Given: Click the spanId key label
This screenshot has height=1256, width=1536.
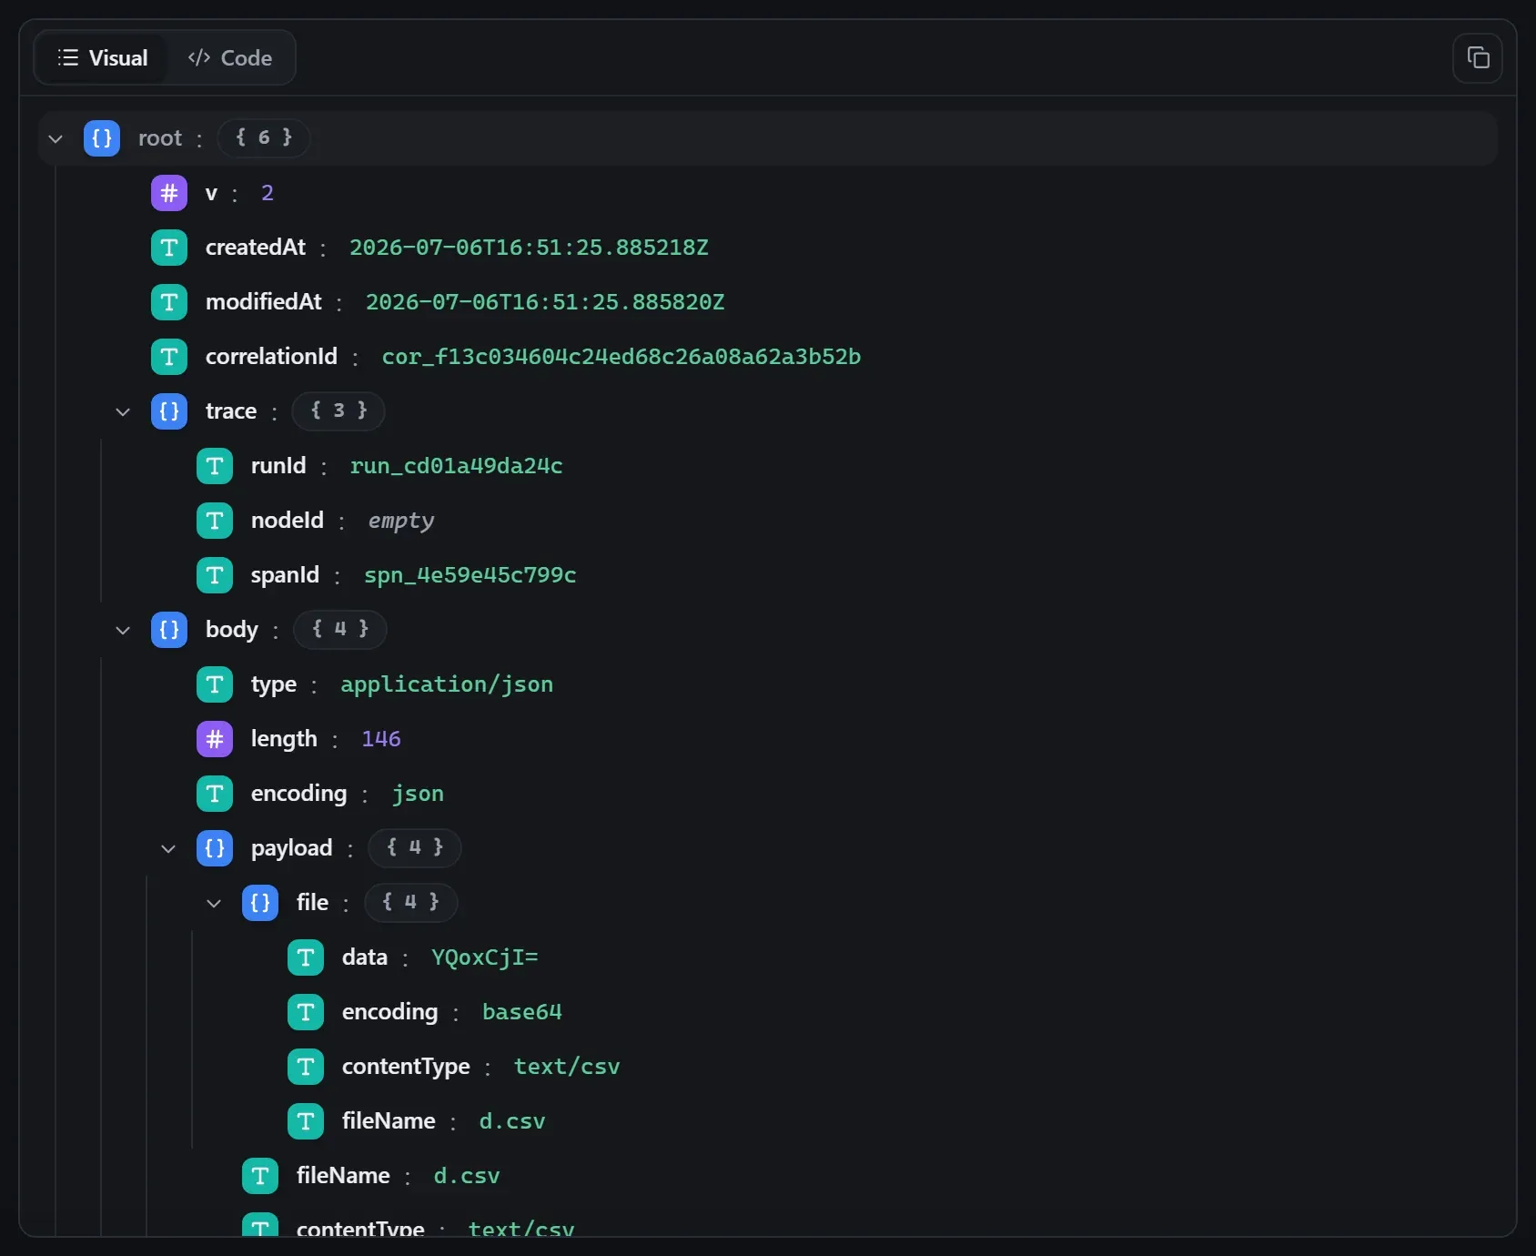Looking at the screenshot, I should pos(285,575).
